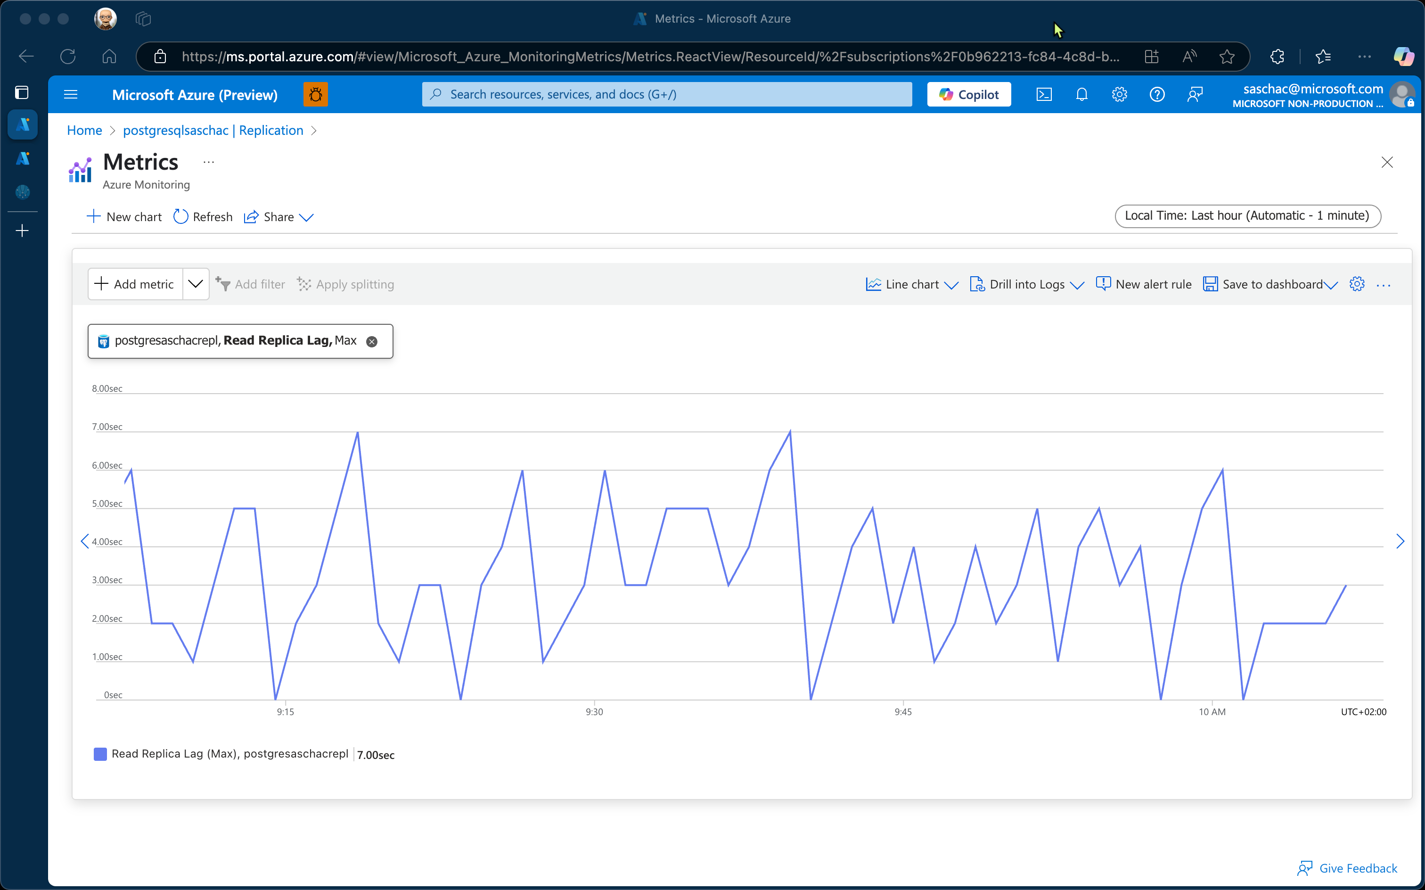
Task: Click Microsoft Azure (Preview) home title
Action: coord(195,95)
